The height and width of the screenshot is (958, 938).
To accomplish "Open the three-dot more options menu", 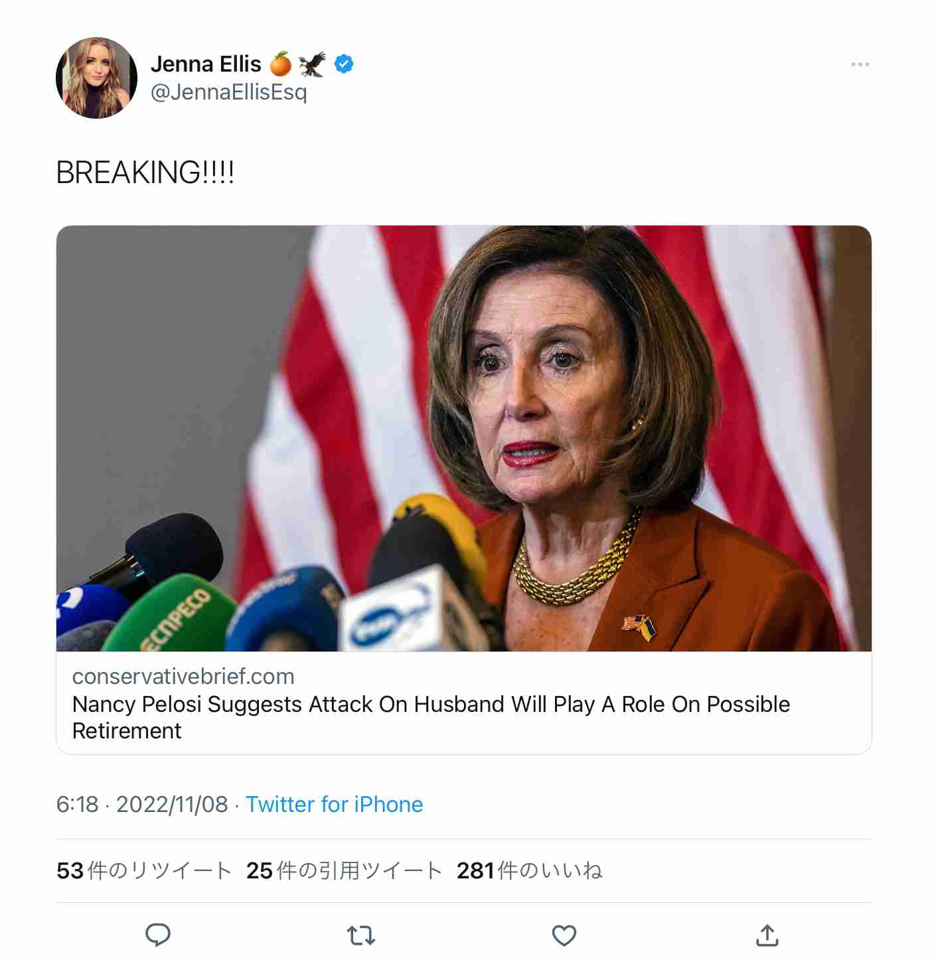I will coord(860,64).
